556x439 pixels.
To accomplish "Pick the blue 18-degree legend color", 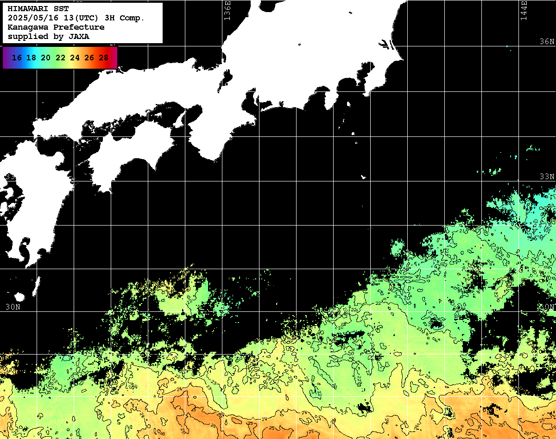I will pos(31,58).
